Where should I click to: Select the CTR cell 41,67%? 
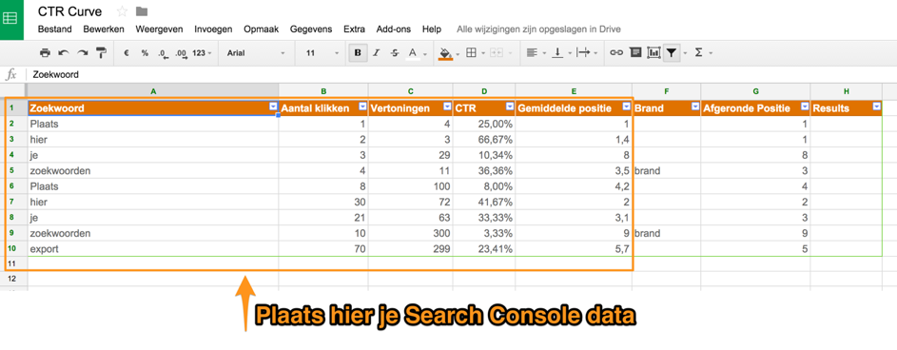coord(484,202)
